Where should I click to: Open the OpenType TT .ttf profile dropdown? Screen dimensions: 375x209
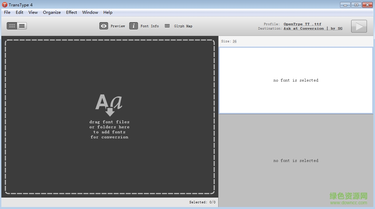[x=302, y=24]
